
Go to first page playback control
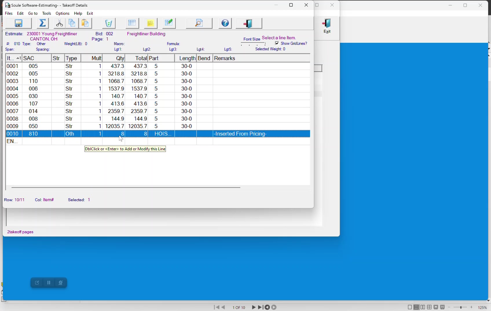click(x=217, y=307)
